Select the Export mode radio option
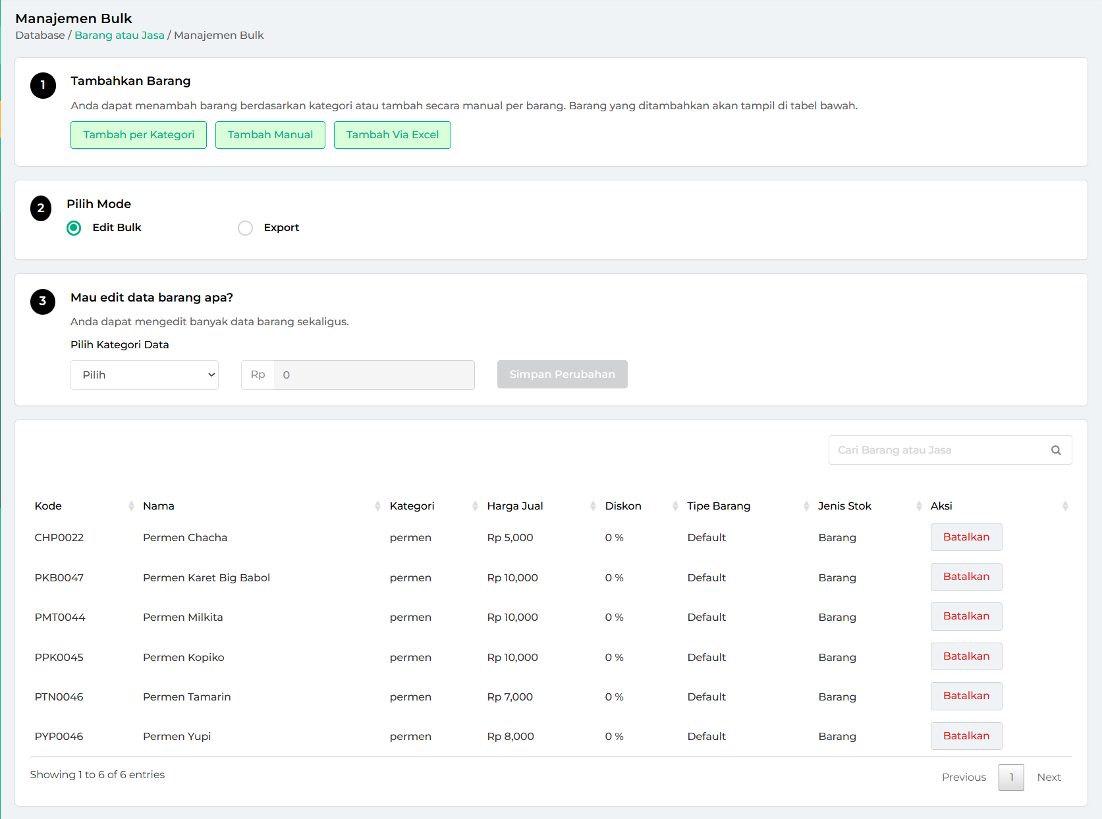Viewport: 1102px width, 819px height. [x=245, y=228]
